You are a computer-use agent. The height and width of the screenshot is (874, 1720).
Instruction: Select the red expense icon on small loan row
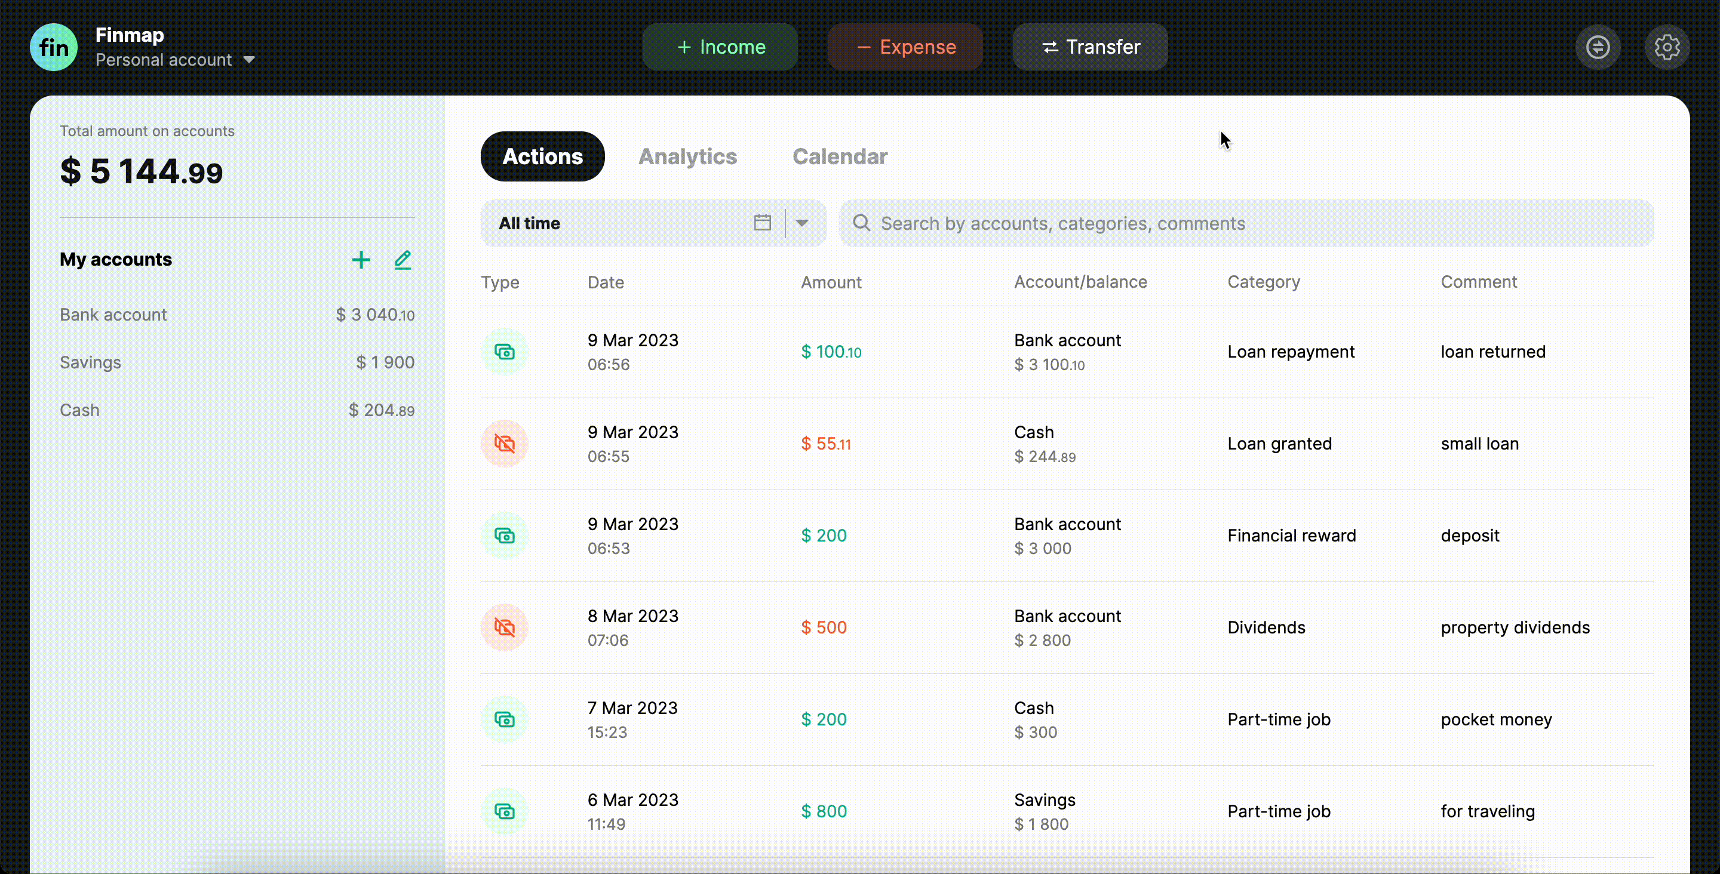[505, 443]
